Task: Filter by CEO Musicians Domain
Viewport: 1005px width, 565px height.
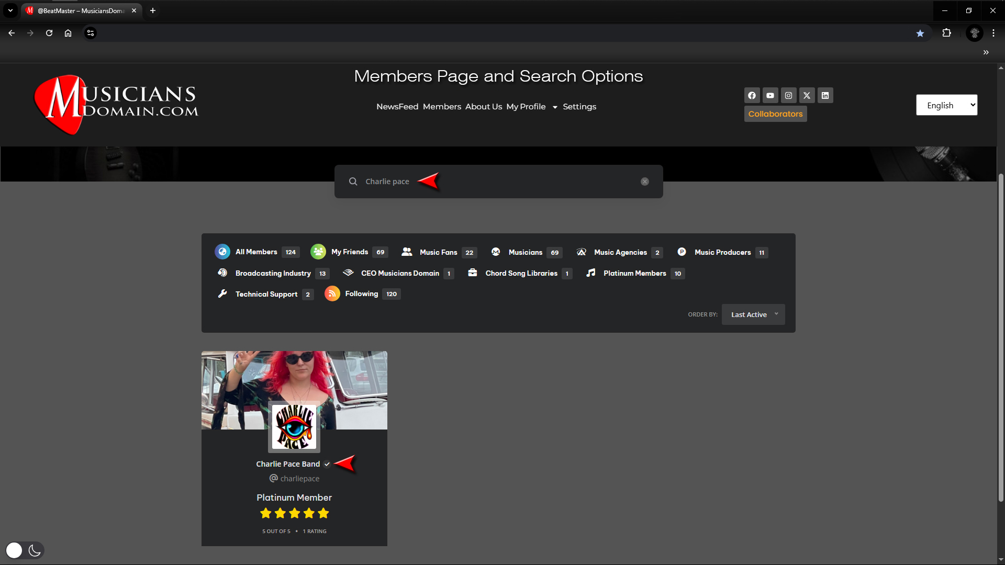Action: coord(398,273)
